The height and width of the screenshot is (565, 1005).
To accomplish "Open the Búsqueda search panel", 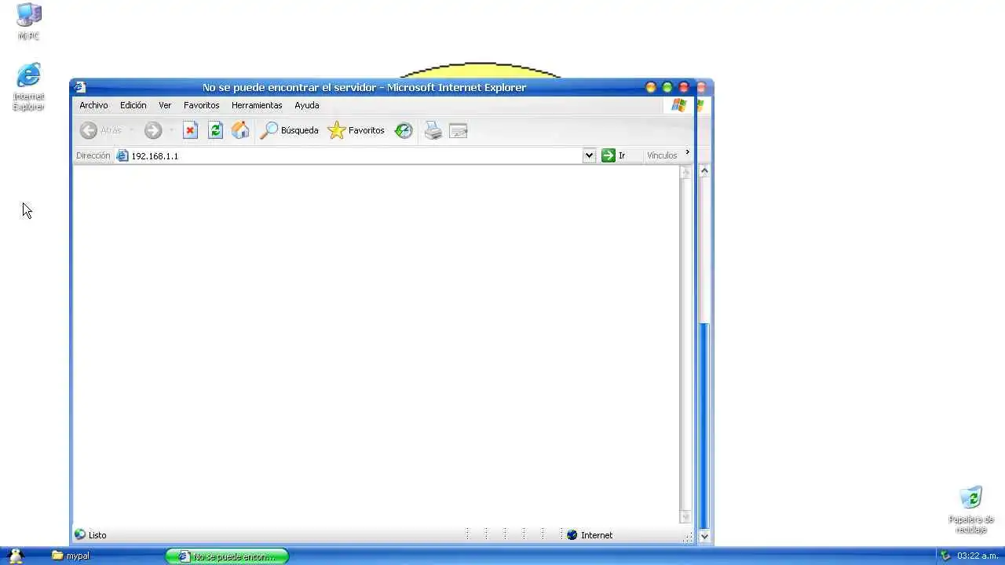I will (x=289, y=131).
